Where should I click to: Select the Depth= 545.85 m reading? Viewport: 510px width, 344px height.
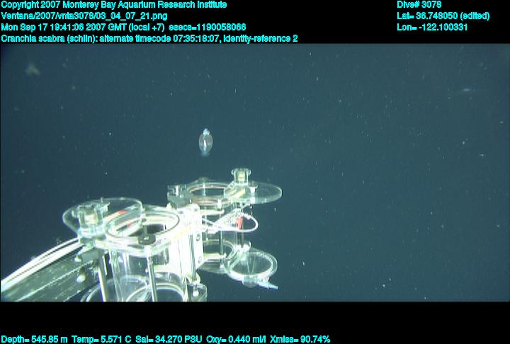[34, 339]
